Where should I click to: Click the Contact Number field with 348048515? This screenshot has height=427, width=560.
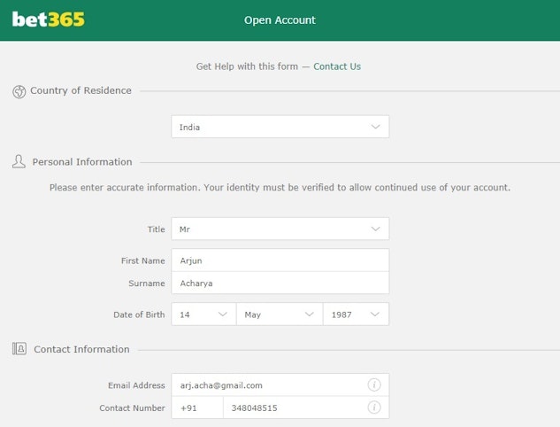pos(292,408)
